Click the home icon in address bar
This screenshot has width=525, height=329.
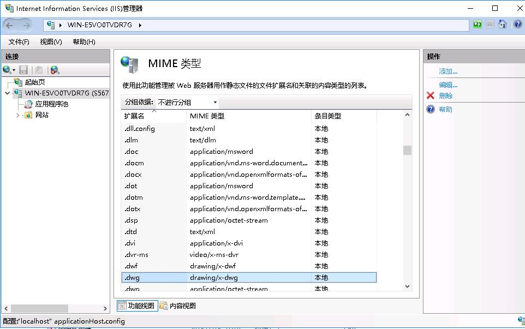(x=502, y=24)
